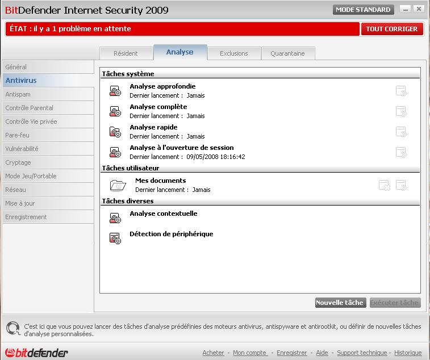Click the red ÉTAT status banner
430x360 pixels.
coord(182,29)
